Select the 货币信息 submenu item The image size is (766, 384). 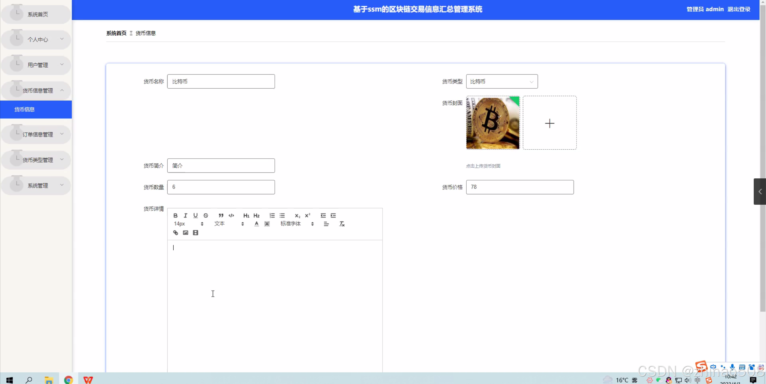[x=25, y=110]
